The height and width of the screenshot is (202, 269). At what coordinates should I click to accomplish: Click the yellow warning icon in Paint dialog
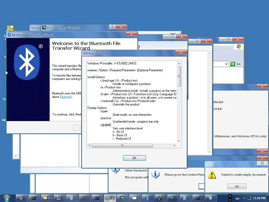tap(212, 175)
